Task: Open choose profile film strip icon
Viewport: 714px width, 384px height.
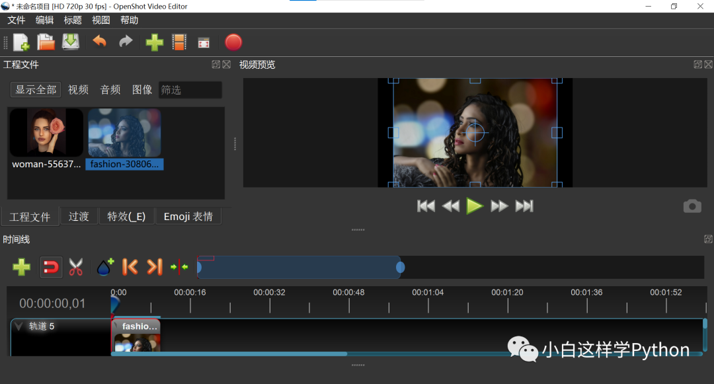Action: point(179,42)
